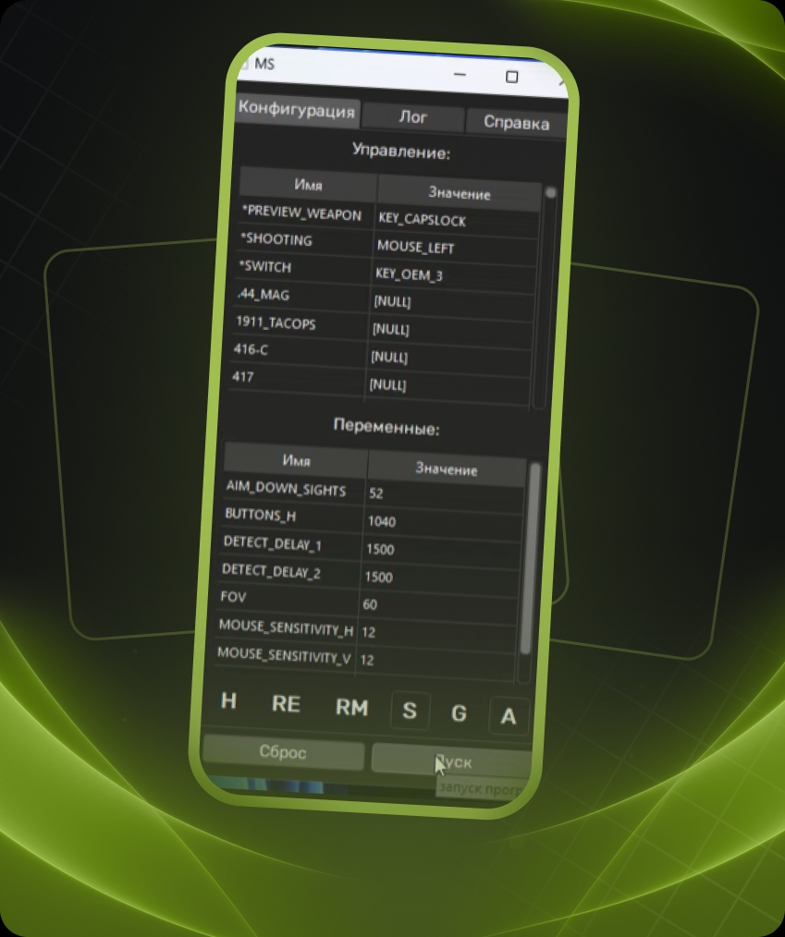Screen dimensions: 785x937
Task: Select the RM button
Action: [351, 707]
